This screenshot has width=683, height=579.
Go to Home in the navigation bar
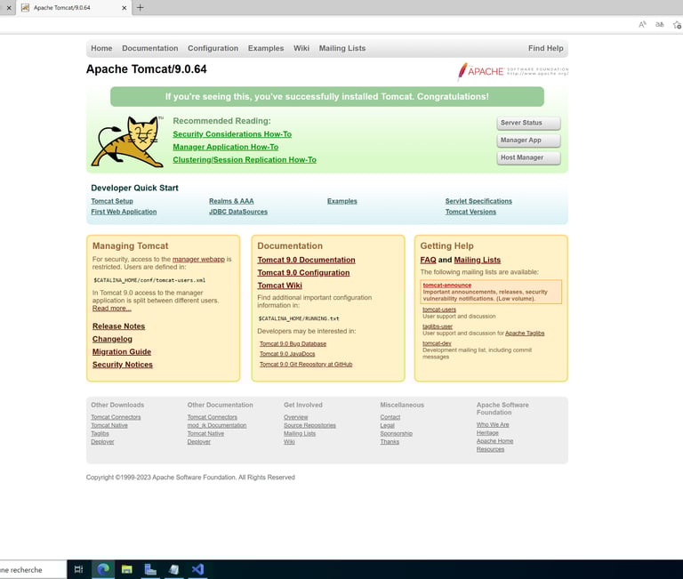[x=101, y=48]
